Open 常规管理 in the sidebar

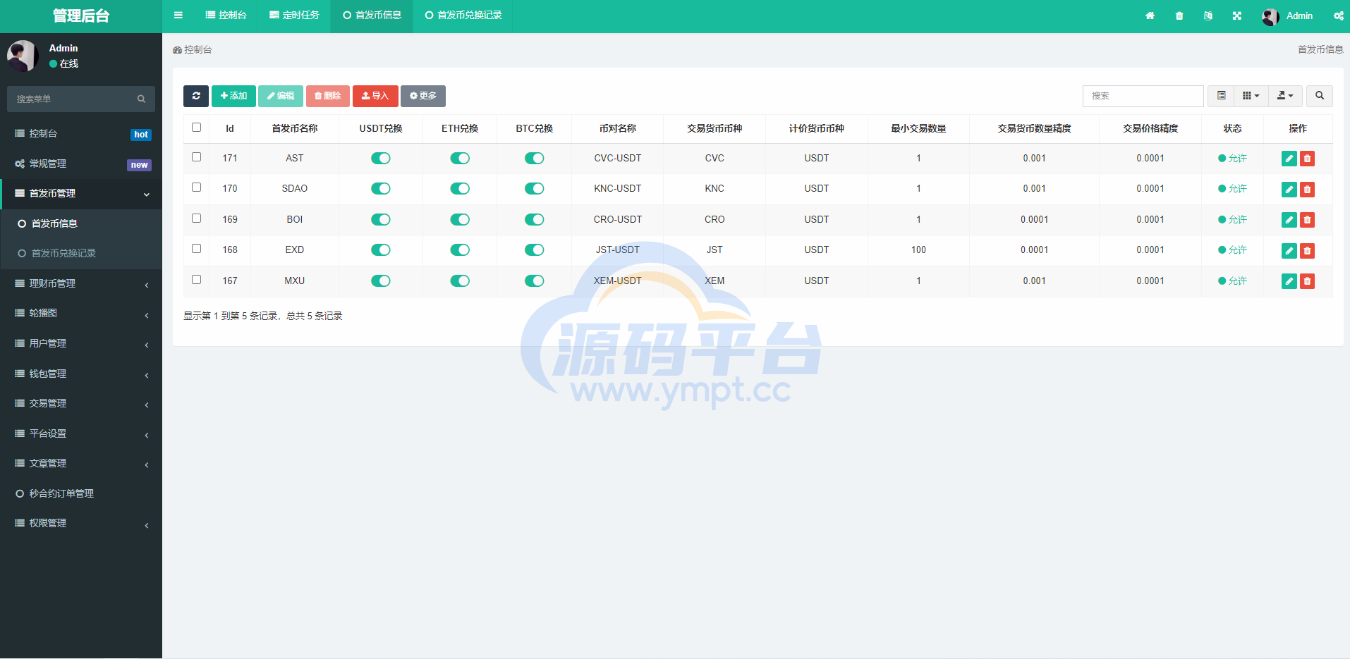(81, 164)
